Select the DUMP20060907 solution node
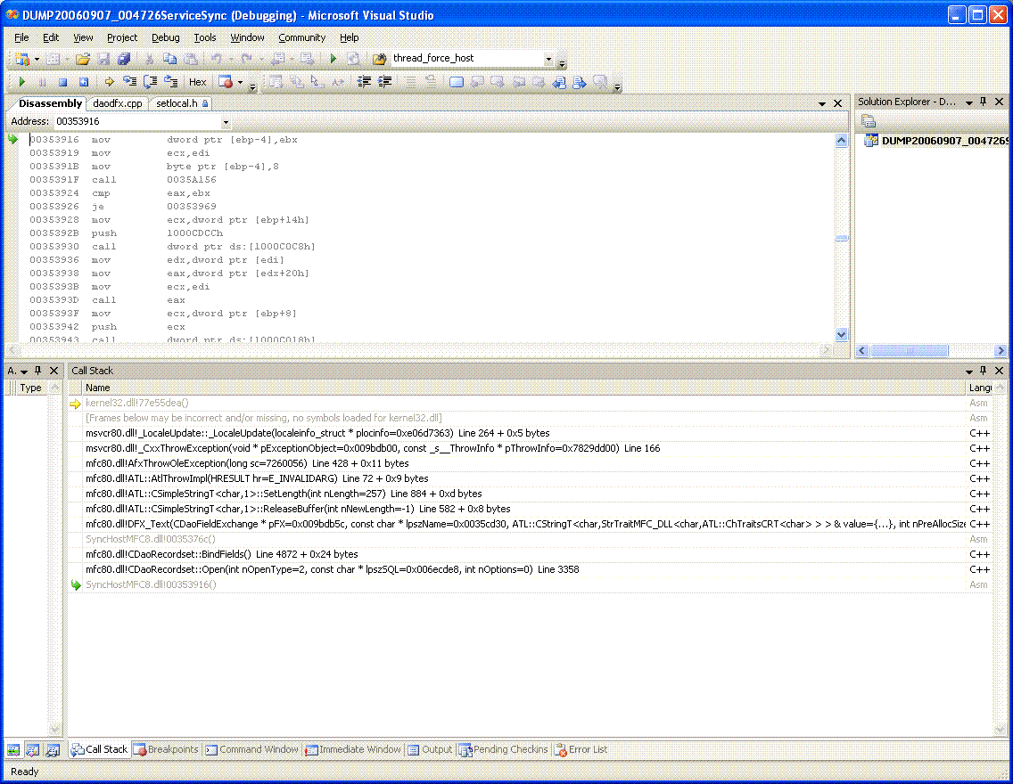The width and height of the screenshot is (1013, 784). [x=937, y=141]
